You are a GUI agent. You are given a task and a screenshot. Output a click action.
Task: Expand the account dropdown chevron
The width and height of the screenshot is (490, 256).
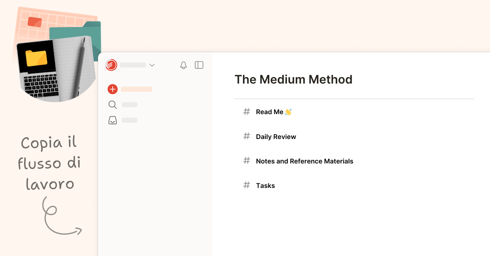point(152,65)
